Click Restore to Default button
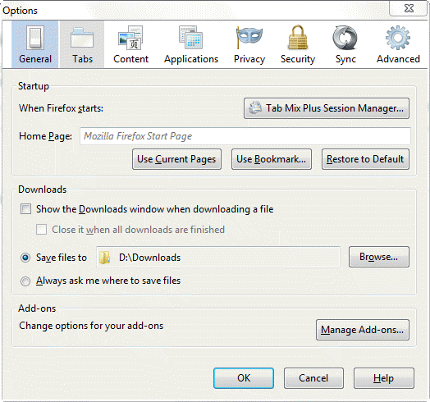 (x=365, y=159)
